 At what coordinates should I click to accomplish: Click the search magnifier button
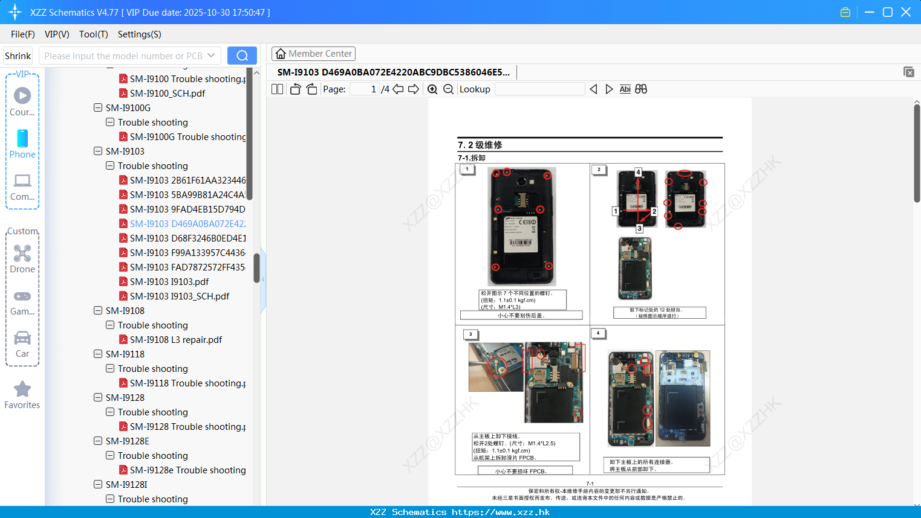click(242, 56)
